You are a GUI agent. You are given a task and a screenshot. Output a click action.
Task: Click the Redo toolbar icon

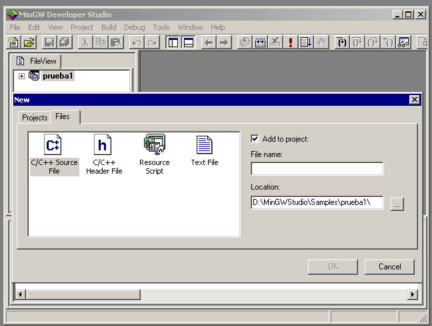(152, 43)
